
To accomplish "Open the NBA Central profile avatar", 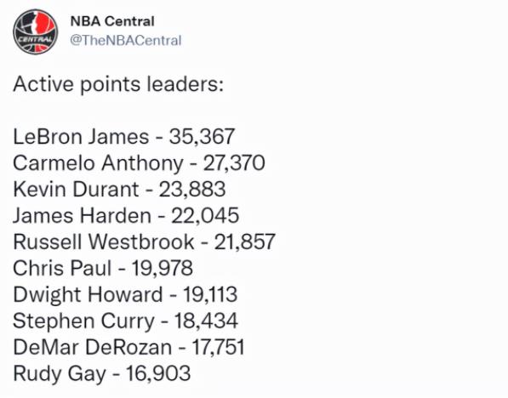I will pyautogui.click(x=36, y=31).
